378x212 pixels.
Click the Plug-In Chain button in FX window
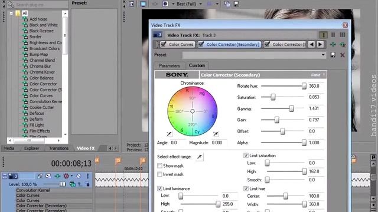[333, 45]
